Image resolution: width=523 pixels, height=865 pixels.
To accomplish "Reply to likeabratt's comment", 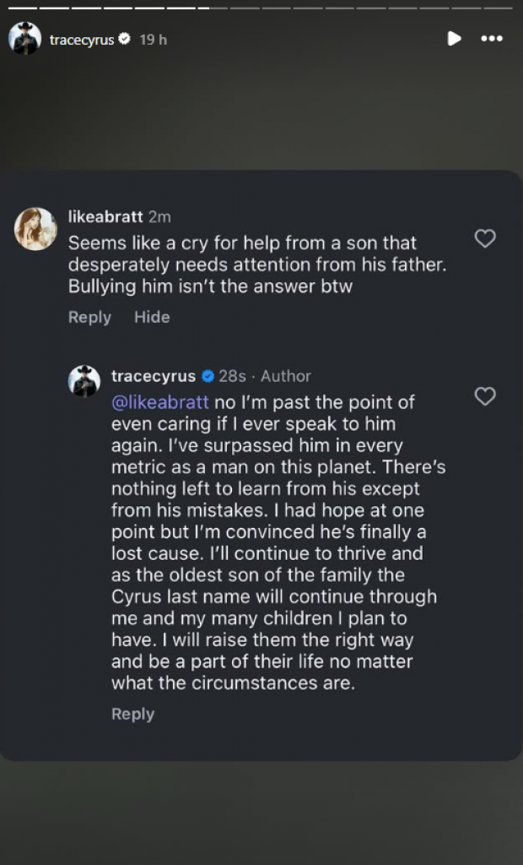I will 89,317.
